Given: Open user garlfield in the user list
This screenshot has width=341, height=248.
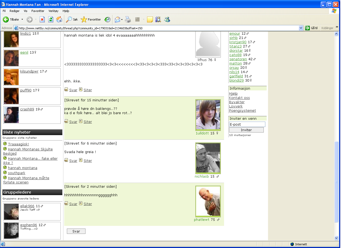Looking at the screenshot, I should pos(236,76).
